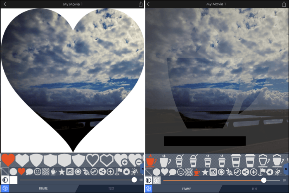
Task: Open the share menu in the right editor's top bar
Action: [285, 4]
